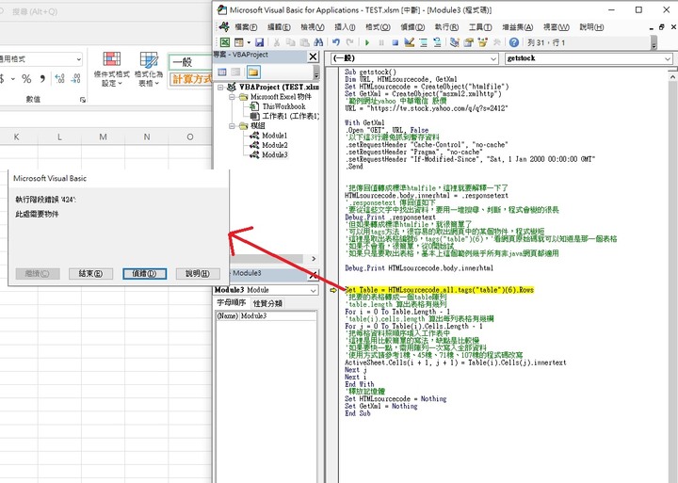Click Excel Increase Decimal icon
Viewport: 678px width, 483px height.
point(59,79)
